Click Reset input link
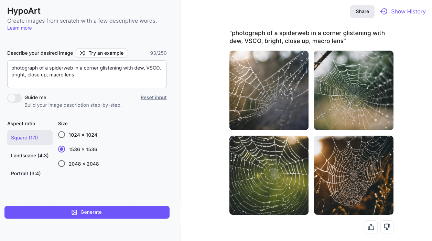 [x=153, y=97]
